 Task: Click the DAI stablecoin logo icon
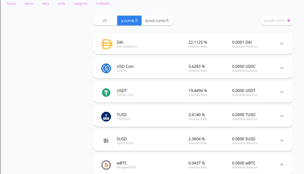pyautogui.click(x=106, y=44)
